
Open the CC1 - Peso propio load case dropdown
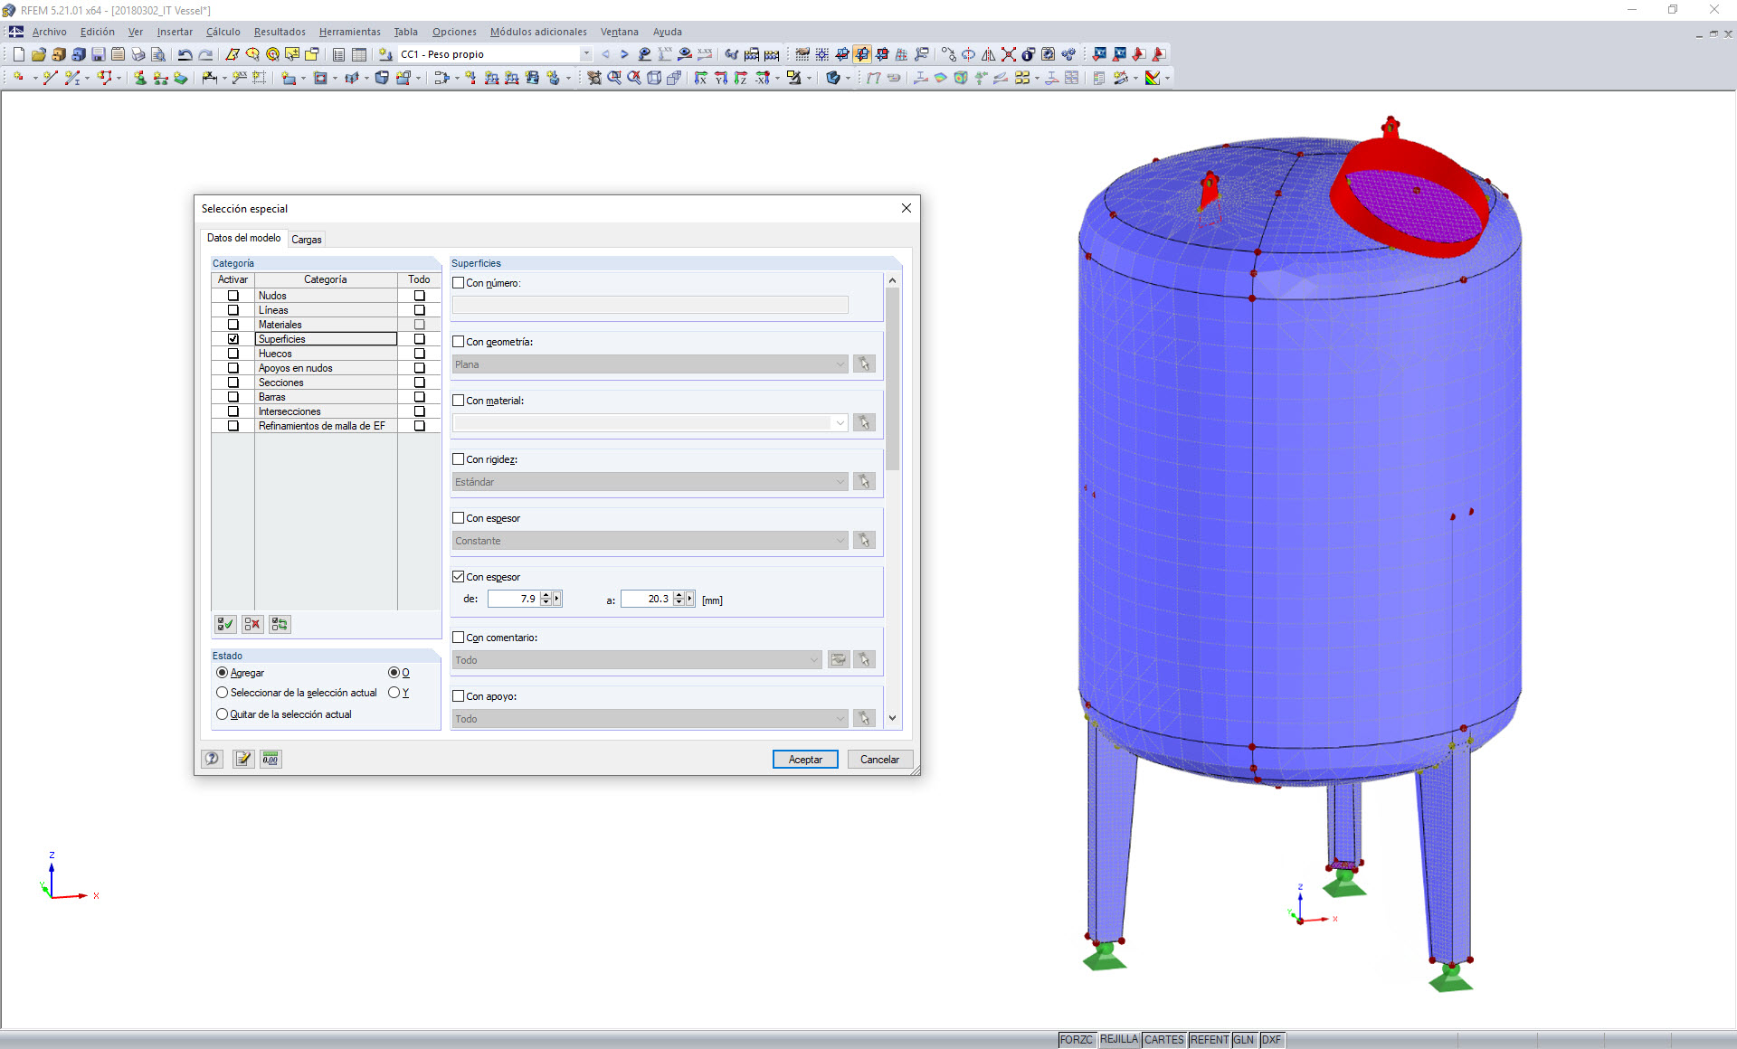pos(586,54)
